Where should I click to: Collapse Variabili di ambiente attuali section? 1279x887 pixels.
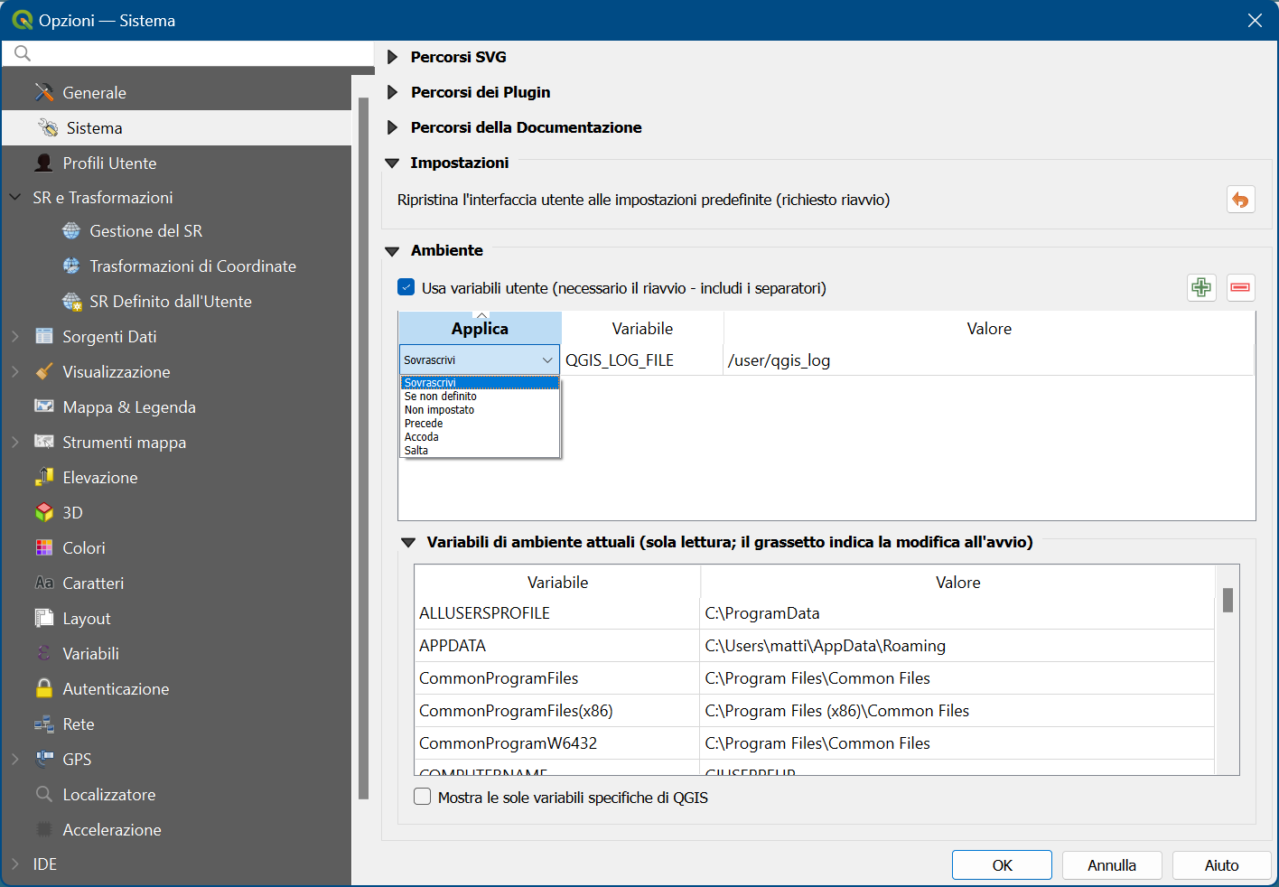click(x=408, y=542)
